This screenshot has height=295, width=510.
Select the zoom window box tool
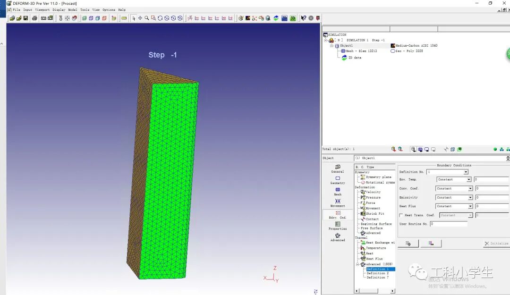(153, 18)
